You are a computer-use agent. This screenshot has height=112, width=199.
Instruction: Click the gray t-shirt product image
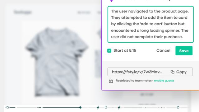click(x=57, y=62)
